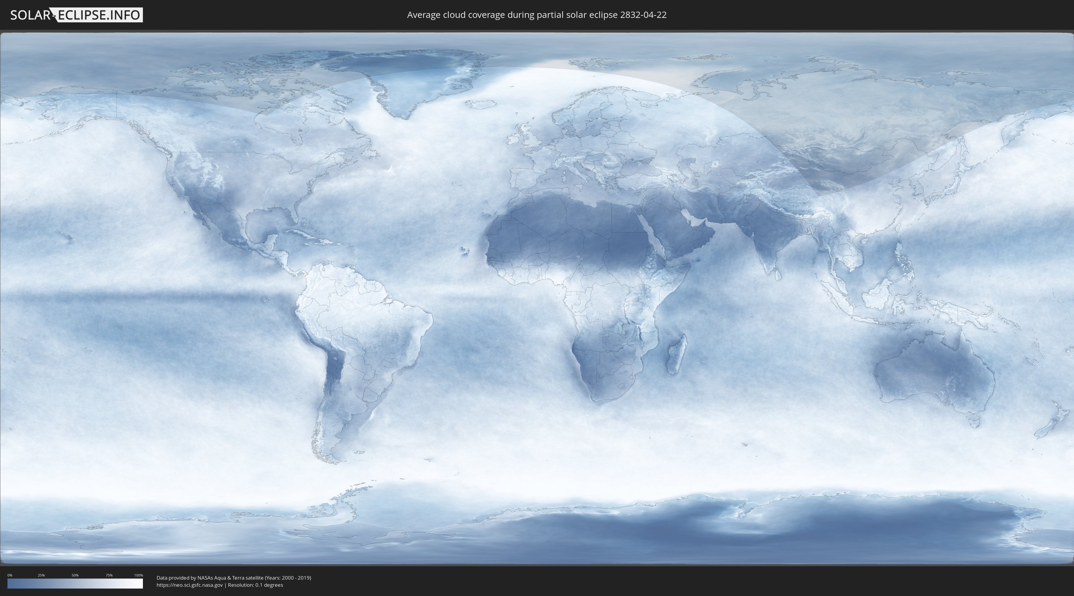Click the average cloud coverage title text
Screen dimensions: 1074x596
click(537, 15)
